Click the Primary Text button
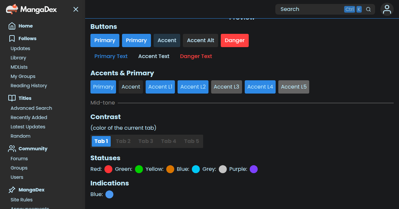This screenshot has height=209, width=399. pos(111,56)
